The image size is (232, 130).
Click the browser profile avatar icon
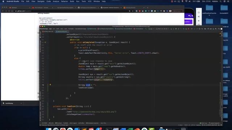tap(170, 11)
